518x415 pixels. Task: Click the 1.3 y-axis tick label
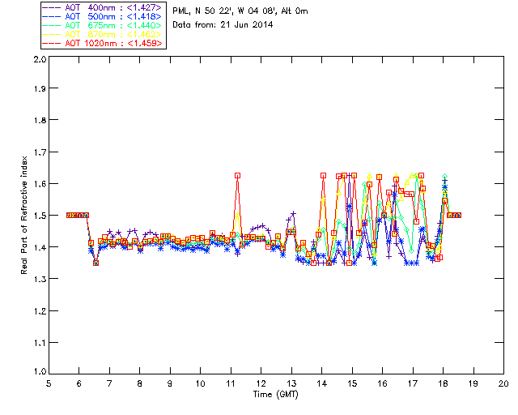click(x=40, y=279)
